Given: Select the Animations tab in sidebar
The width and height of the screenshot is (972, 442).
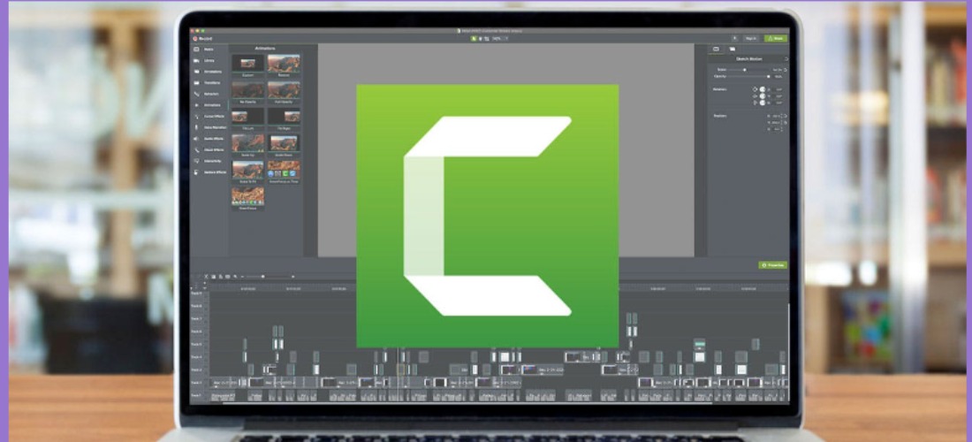Looking at the screenshot, I should [207, 105].
